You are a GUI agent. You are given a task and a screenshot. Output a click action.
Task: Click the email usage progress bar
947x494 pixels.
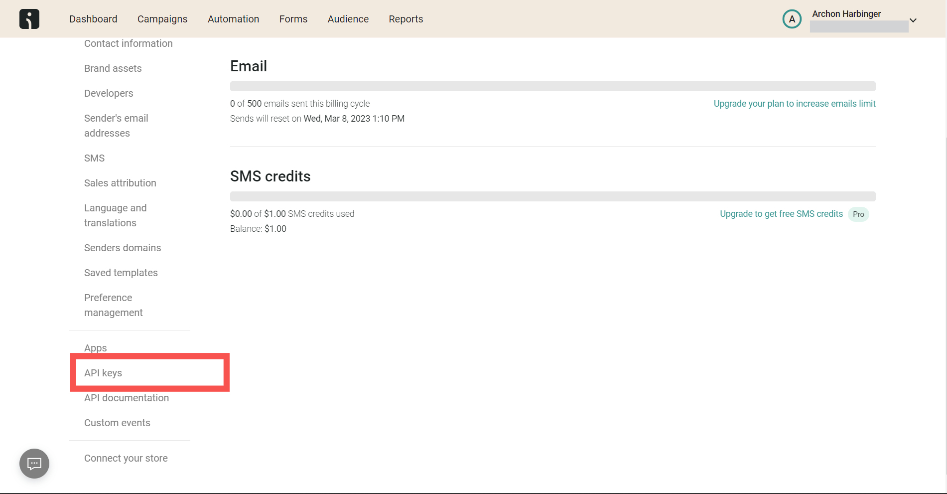pyautogui.click(x=553, y=86)
